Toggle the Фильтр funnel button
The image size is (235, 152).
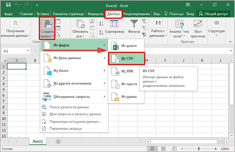(134, 27)
